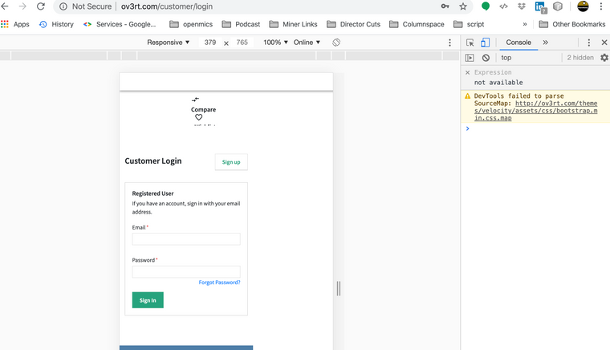
Task: Open the Chrome three-dot menu
Action: (601, 6)
